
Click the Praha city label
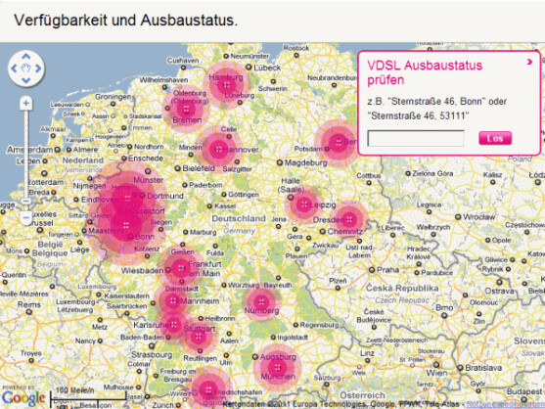387,270
